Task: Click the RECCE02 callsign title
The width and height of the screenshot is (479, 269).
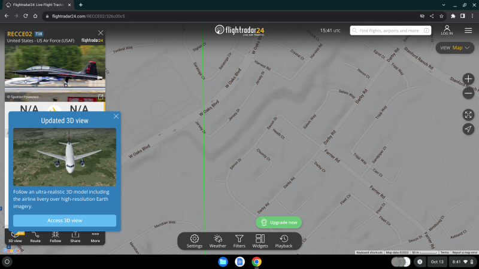Action: click(20, 34)
